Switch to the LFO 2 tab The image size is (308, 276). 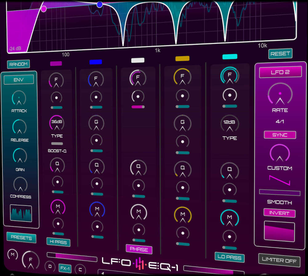point(280,72)
